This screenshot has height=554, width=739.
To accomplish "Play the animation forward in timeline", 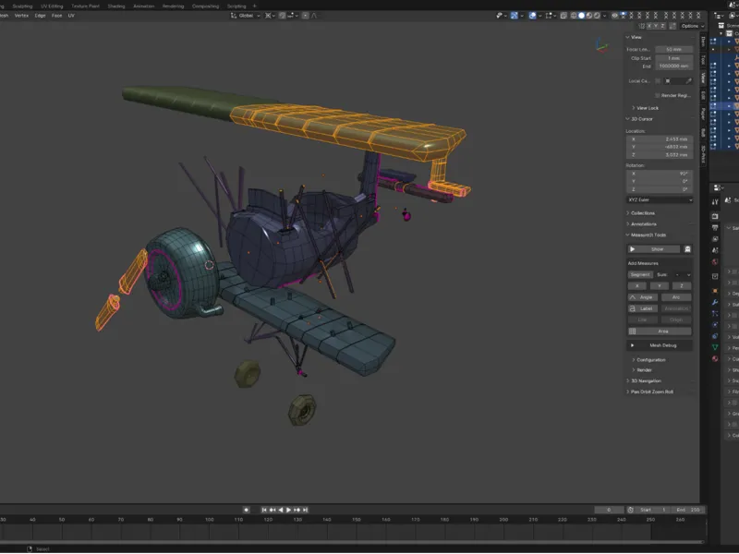I will (x=288, y=511).
